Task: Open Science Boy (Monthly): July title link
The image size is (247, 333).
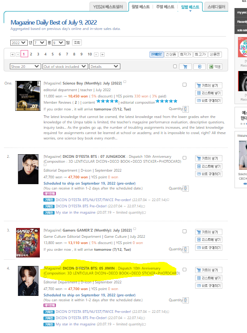Action: pyautogui.click(x=92, y=83)
